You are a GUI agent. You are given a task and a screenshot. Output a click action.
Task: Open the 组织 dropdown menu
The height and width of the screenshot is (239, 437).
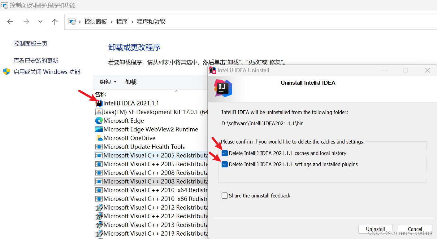coord(108,82)
